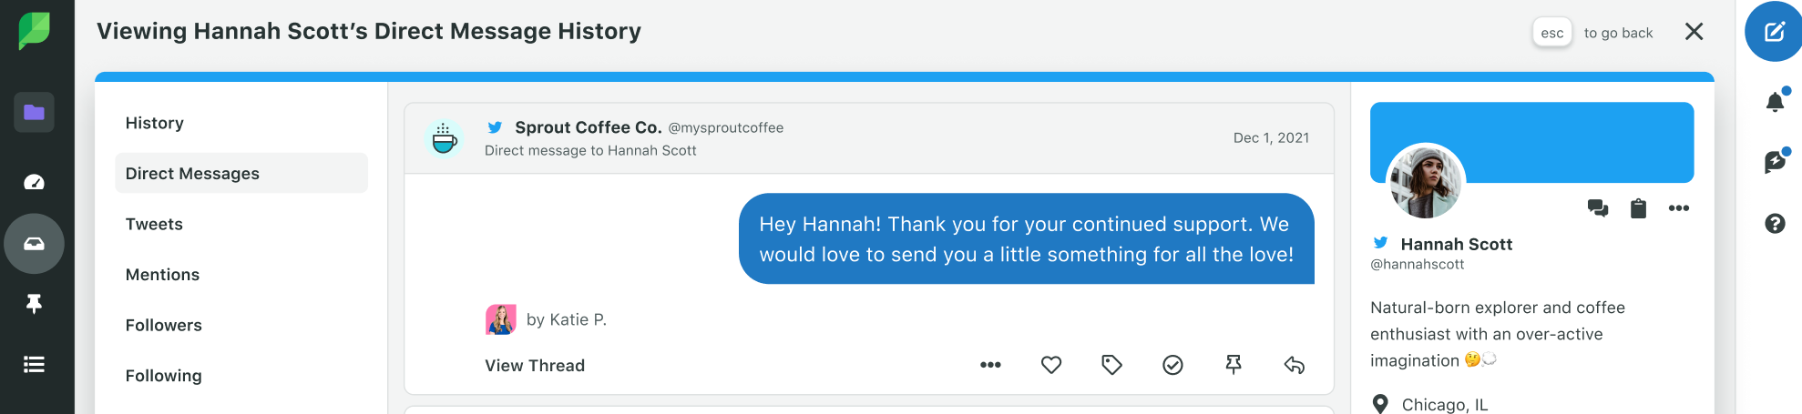
Task: Click View Thread link
Action: (x=535, y=366)
